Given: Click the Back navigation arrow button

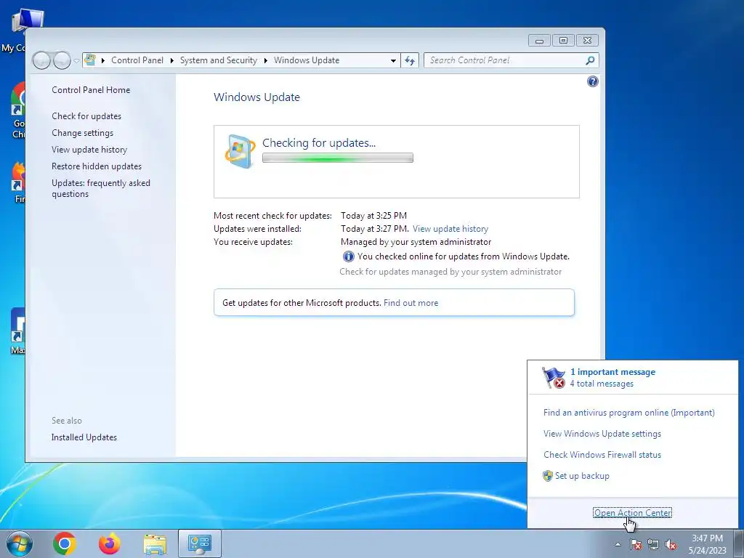Looking at the screenshot, I should pyautogui.click(x=41, y=60).
